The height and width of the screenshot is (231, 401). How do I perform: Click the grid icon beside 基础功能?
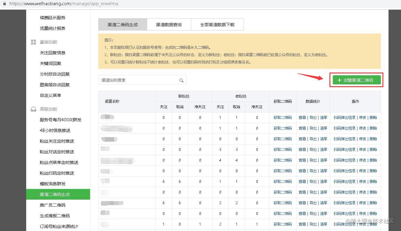33,42
